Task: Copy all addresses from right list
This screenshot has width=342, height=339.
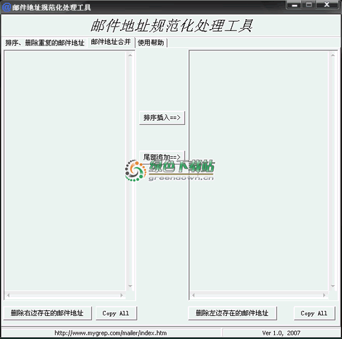Action: (314, 313)
